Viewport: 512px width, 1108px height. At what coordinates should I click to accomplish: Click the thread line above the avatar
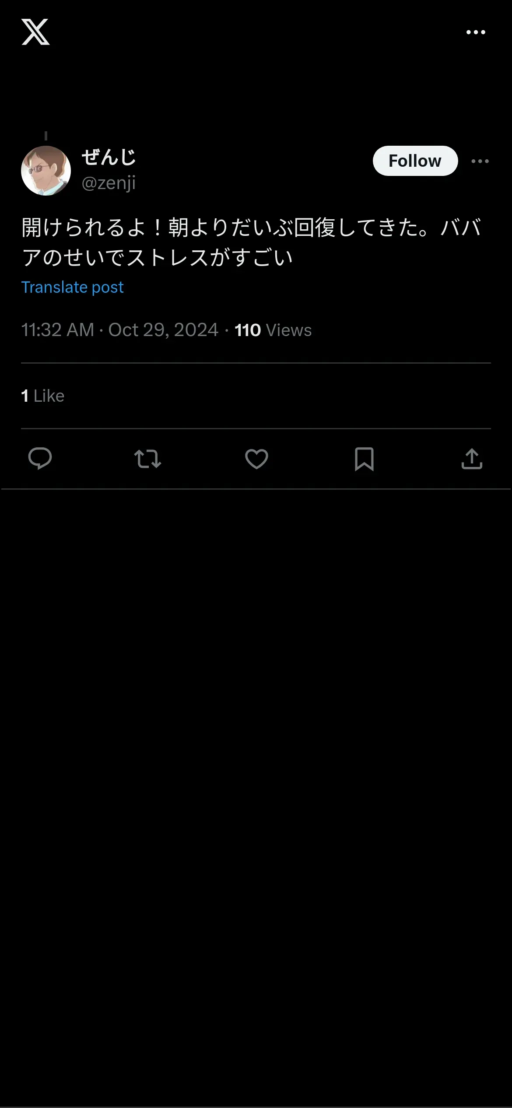click(46, 136)
